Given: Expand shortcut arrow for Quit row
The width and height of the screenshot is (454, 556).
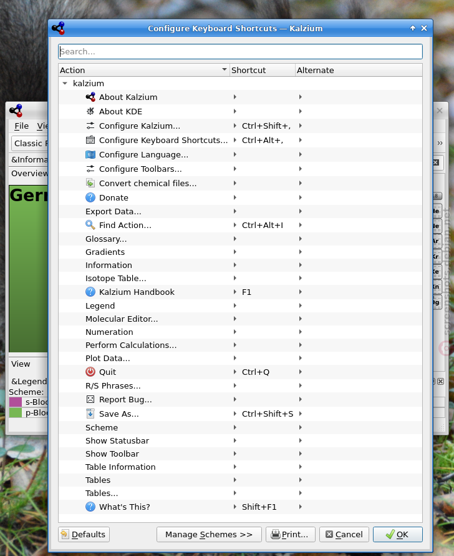Looking at the screenshot, I should [x=235, y=372].
